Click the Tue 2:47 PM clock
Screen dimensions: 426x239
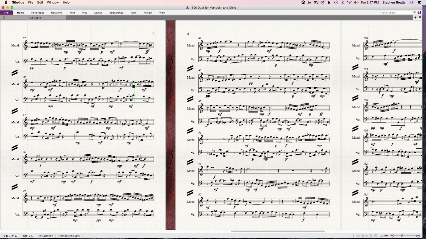click(x=370, y=2)
